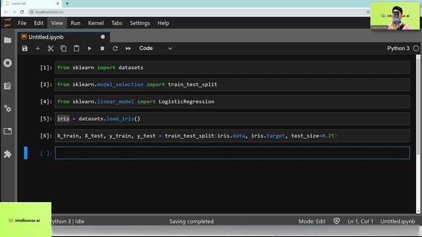This screenshot has height=237, width=422.
Task: Insert a cell below with the plus icon
Action: click(x=38, y=48)
